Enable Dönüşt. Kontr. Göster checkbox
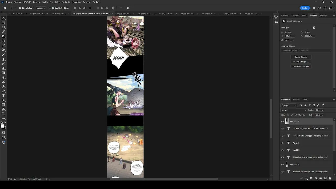The height and width of the screenshot is (189, 336). pyautogui.click(x=50, y=8)
